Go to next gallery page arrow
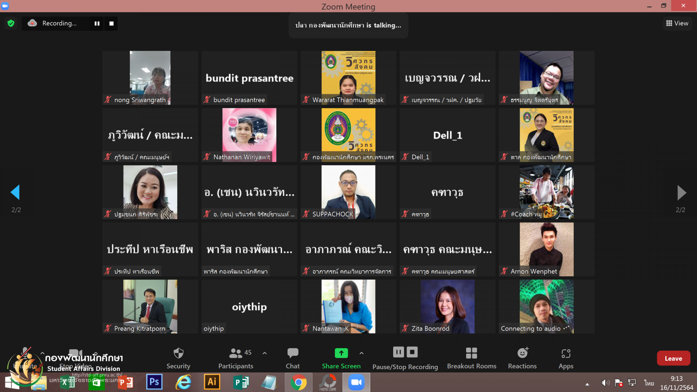 (681, 192)
